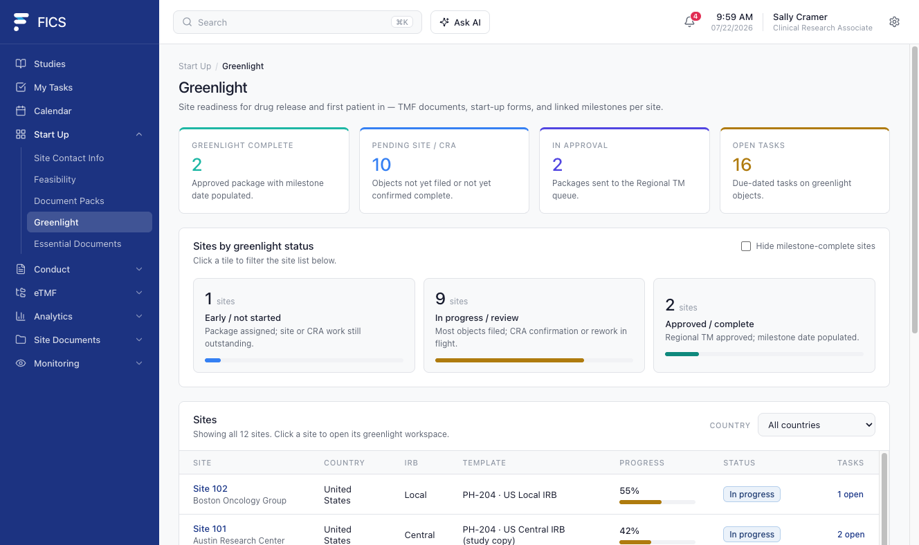
Task: Click into the Search field
Action: (x=298, y=22)
